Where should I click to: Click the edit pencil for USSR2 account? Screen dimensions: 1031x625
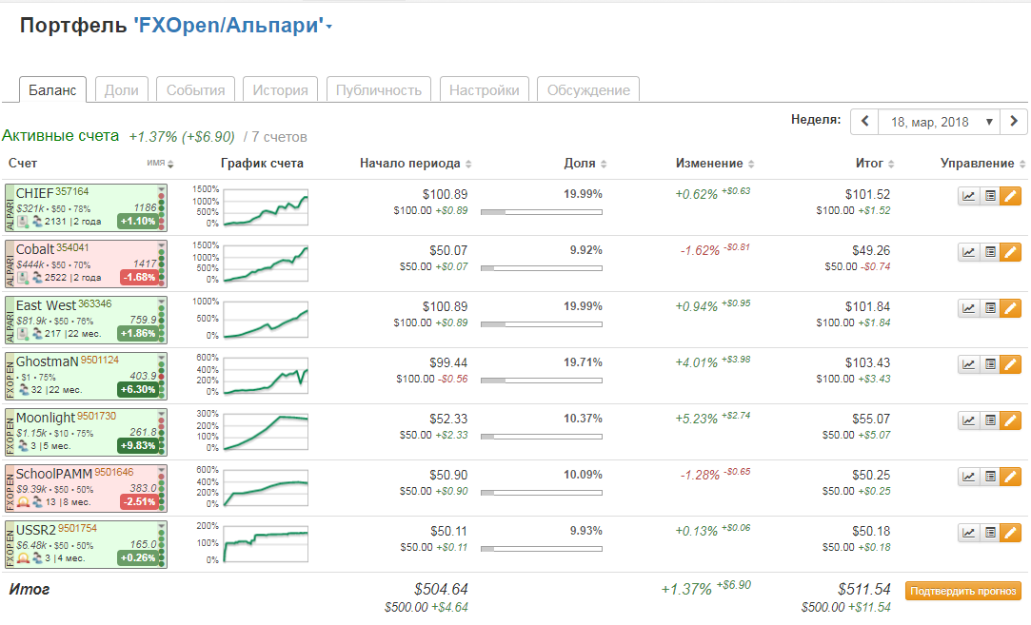tap(1011, 533)
